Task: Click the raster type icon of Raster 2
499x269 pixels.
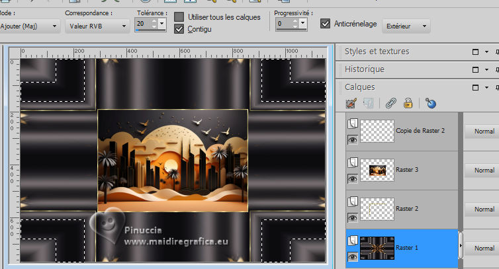Action: click(353, 202)
